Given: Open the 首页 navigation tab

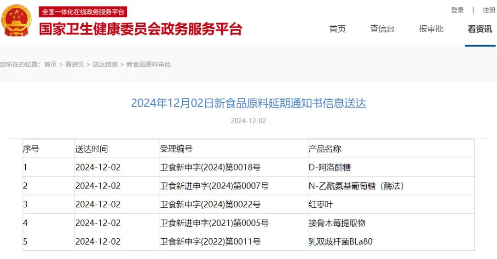Looking at the screenshot, I should [337, 29].
